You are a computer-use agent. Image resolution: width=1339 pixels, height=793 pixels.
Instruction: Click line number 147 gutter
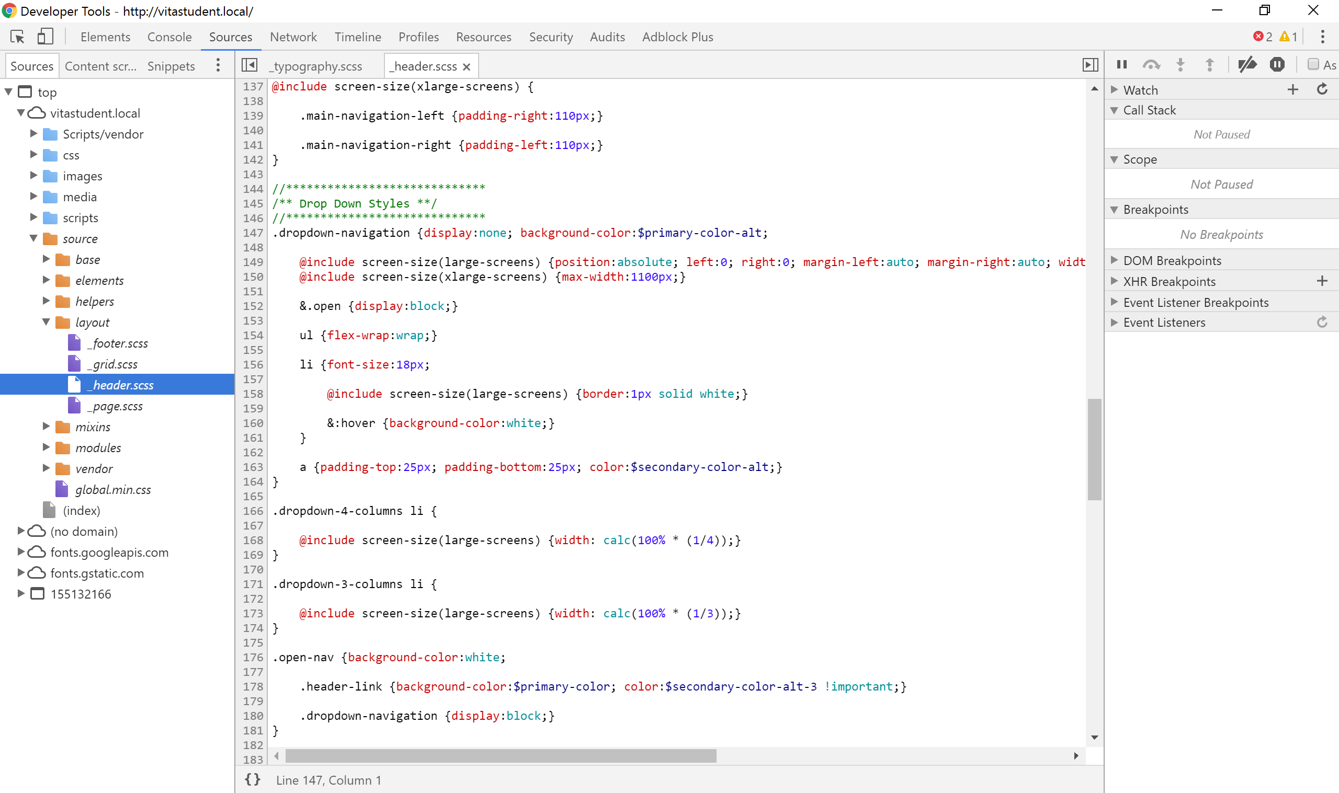253,233
